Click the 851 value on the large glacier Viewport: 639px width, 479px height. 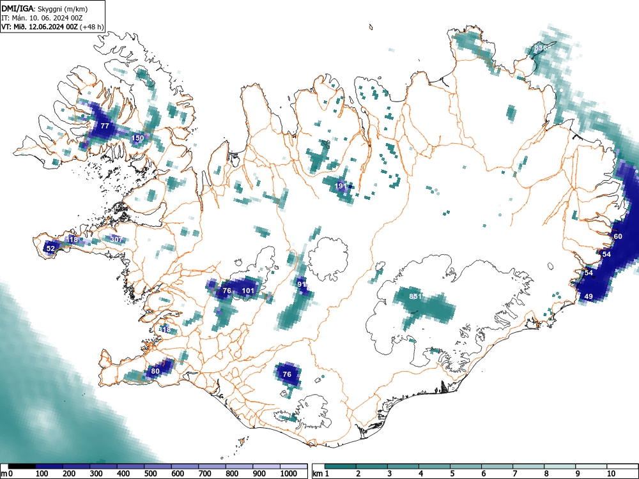coord(415,296)
